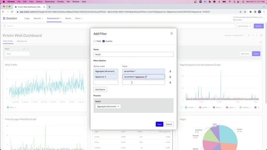This screenshot has width=267, height=150.
Task: Open the macOS Spotlight search icon
Action: 234,2
